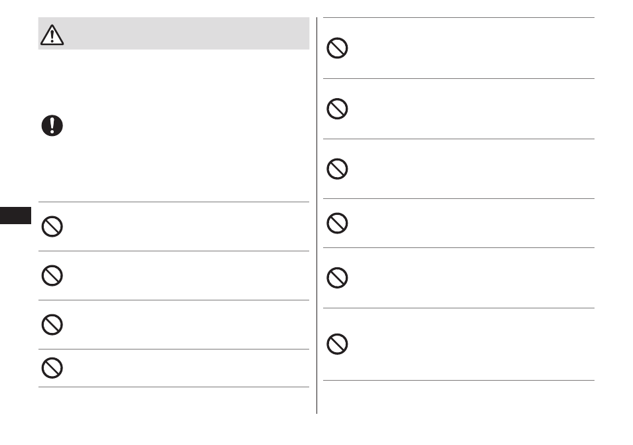633x445 pixels.
Task: Click the third prohibition icon in the right column
Action: click(337, 168)
